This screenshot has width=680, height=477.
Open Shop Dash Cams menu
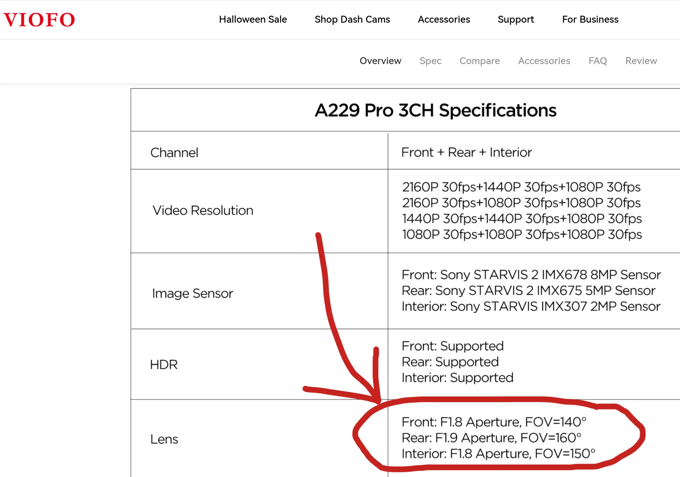352,19
